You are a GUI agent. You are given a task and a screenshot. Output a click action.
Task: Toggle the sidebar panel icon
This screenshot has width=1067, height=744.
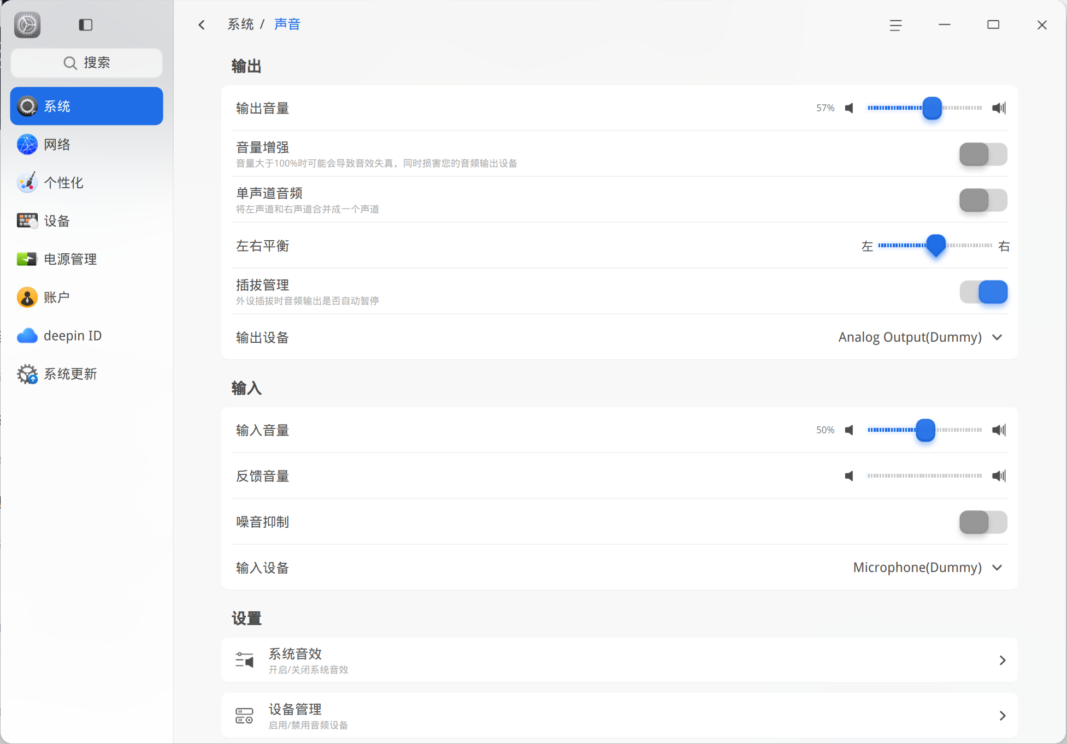pyautogui.click(x=86, y=25)
